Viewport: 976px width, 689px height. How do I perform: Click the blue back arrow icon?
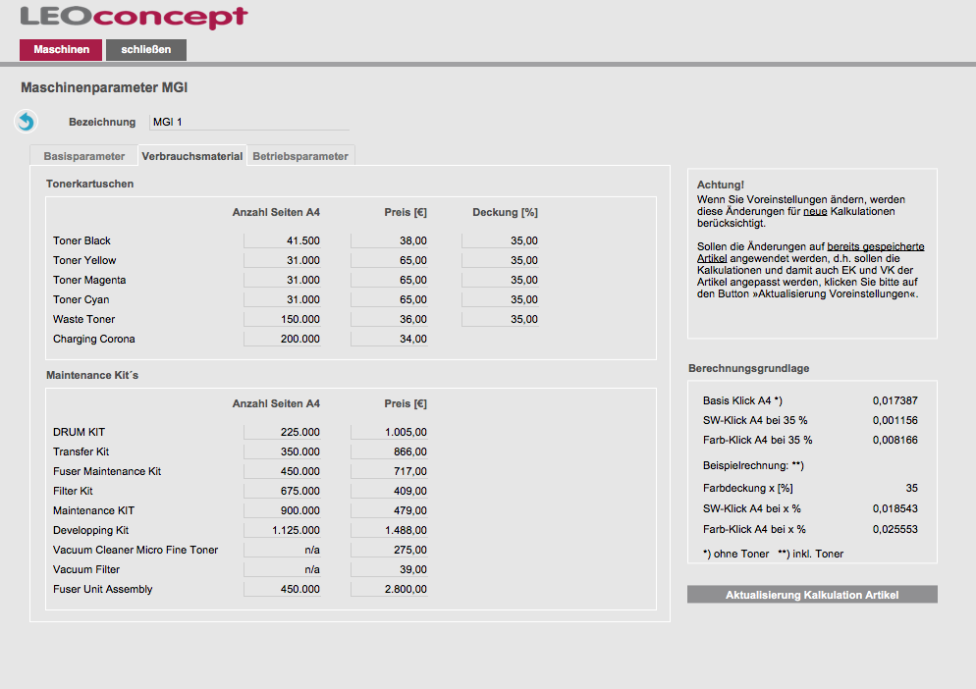[27, 122]
